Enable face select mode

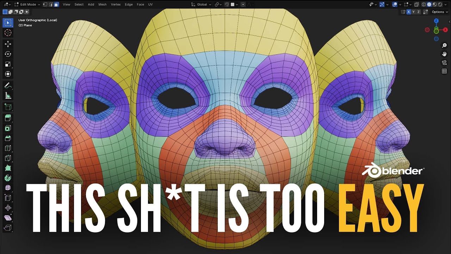[56, 5]
